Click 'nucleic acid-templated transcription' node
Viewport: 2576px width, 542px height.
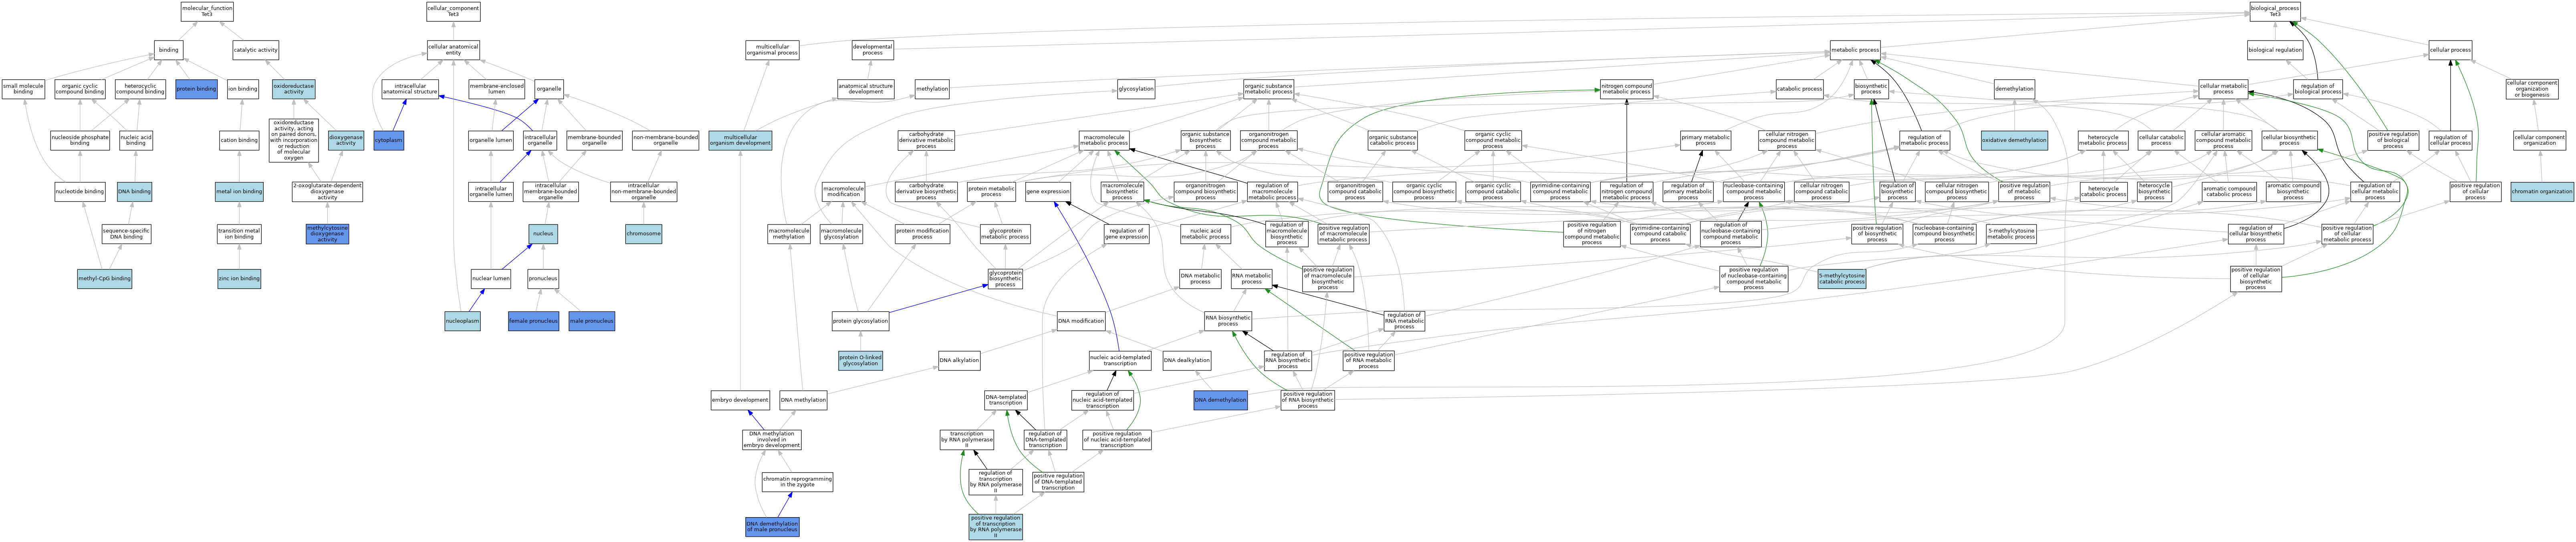[1120, 361]
